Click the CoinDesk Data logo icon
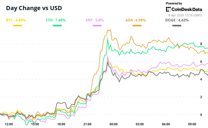Image resolution: width=208 pixels, height=128 pixels. click(x=168, y=9)
